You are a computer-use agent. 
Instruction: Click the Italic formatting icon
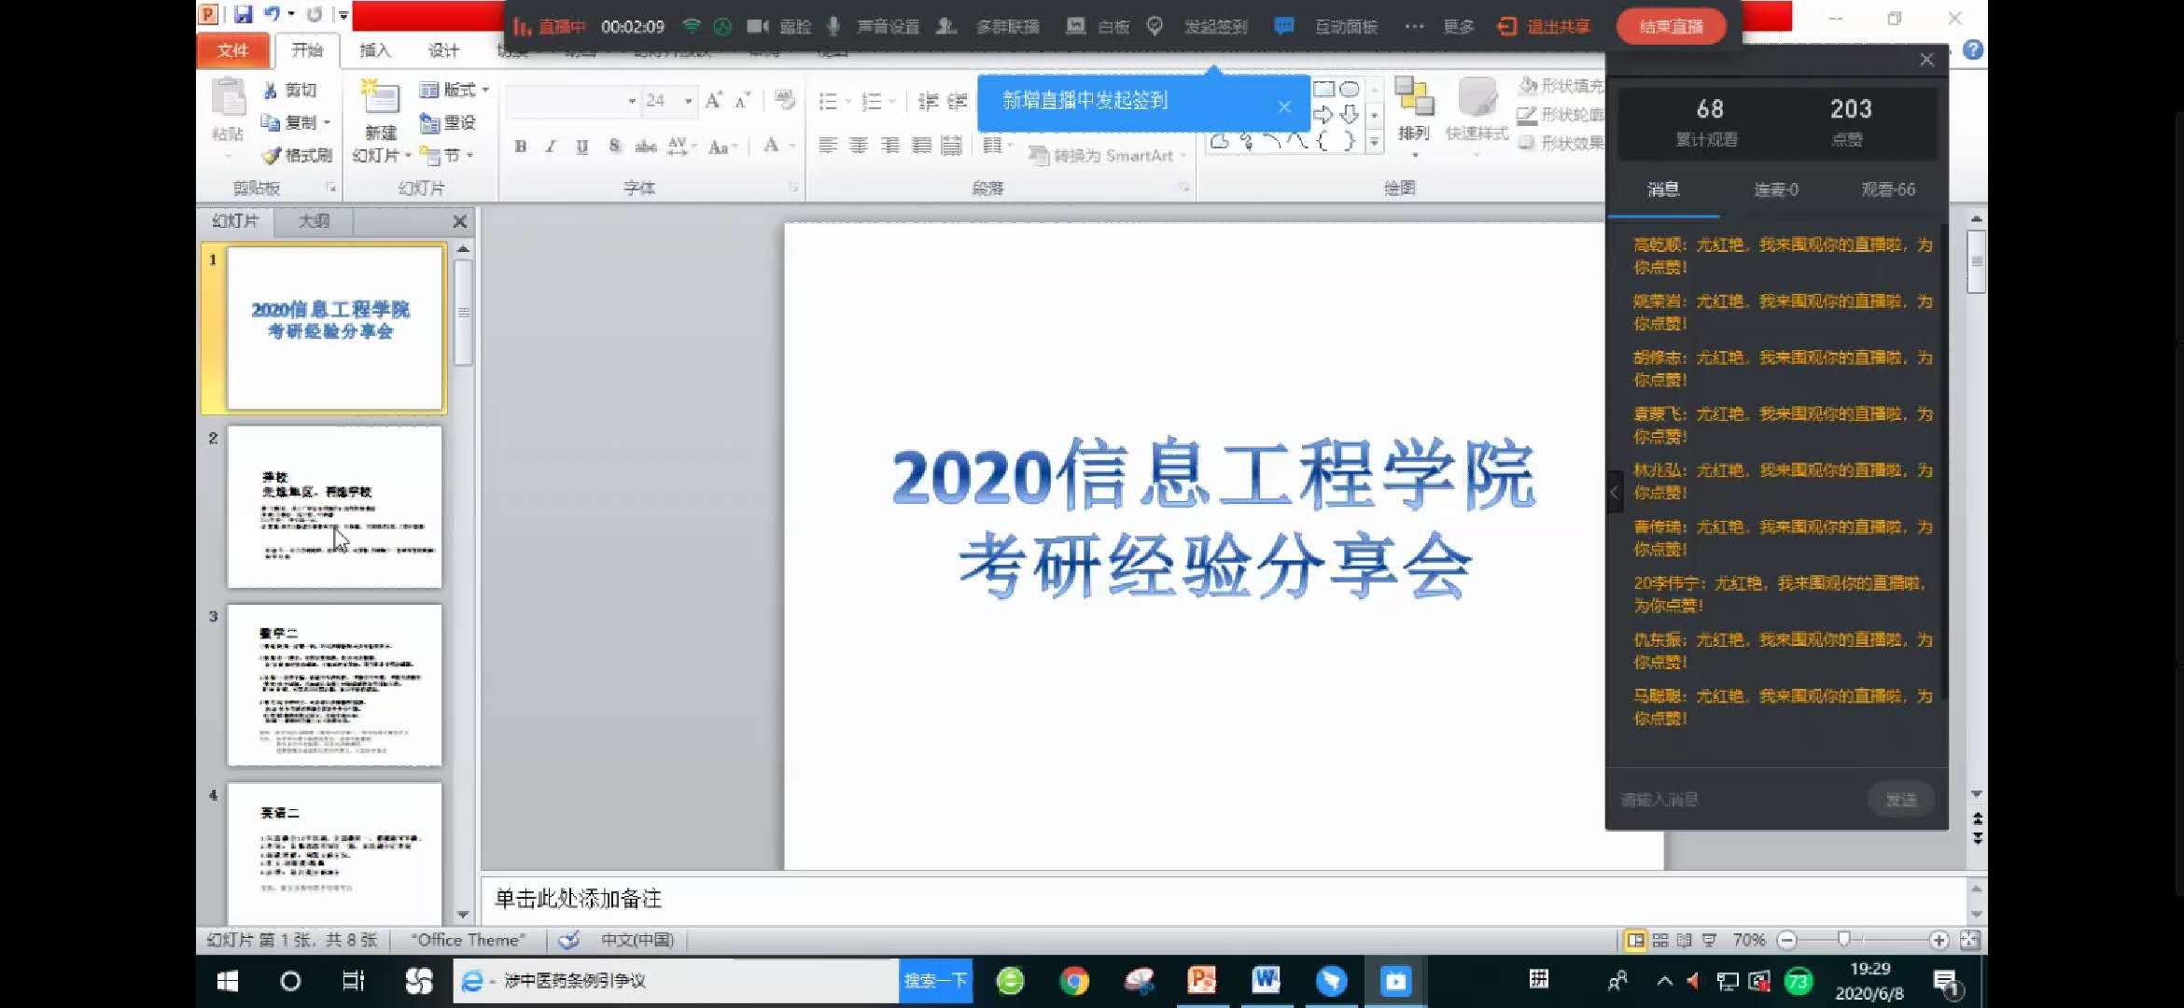point(551,147)
